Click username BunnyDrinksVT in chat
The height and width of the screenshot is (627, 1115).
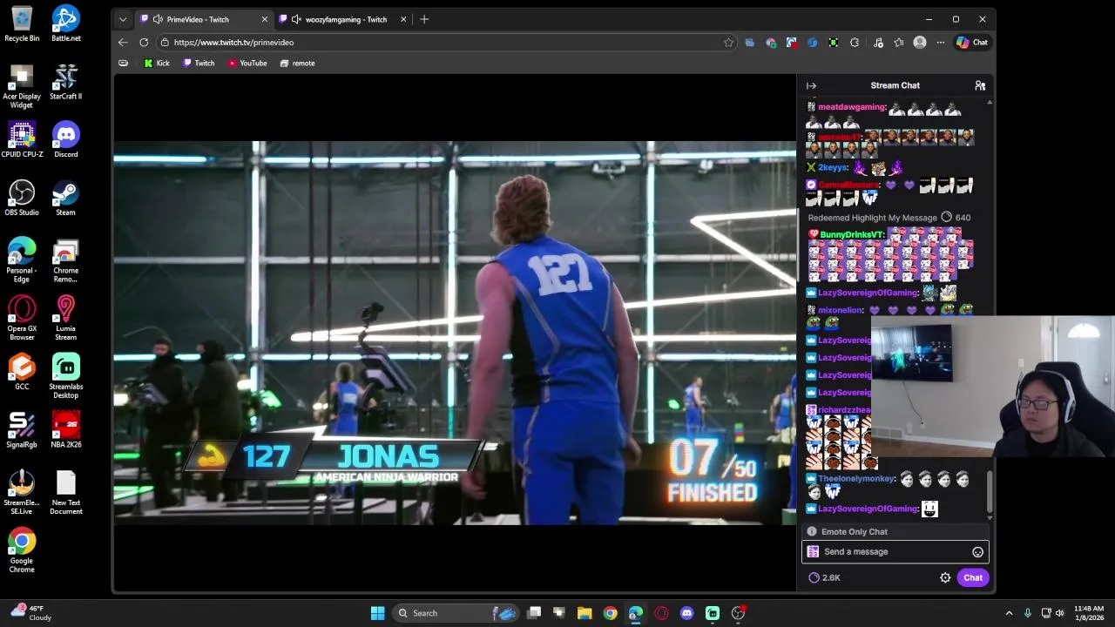[852, 234]
